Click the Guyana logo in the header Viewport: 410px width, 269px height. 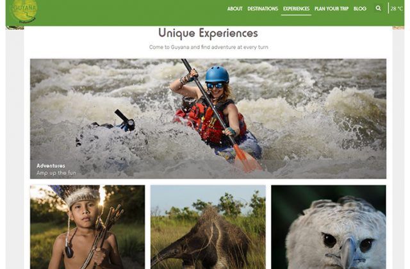coord(24,11)
